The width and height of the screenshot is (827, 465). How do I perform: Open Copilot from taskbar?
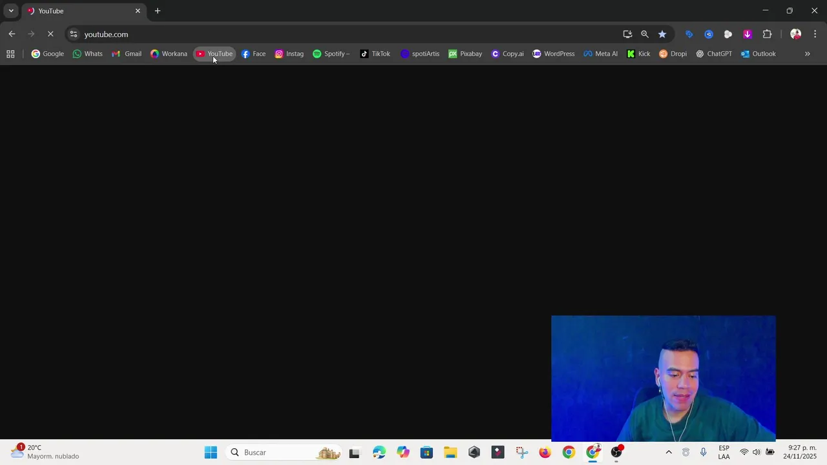403,453
